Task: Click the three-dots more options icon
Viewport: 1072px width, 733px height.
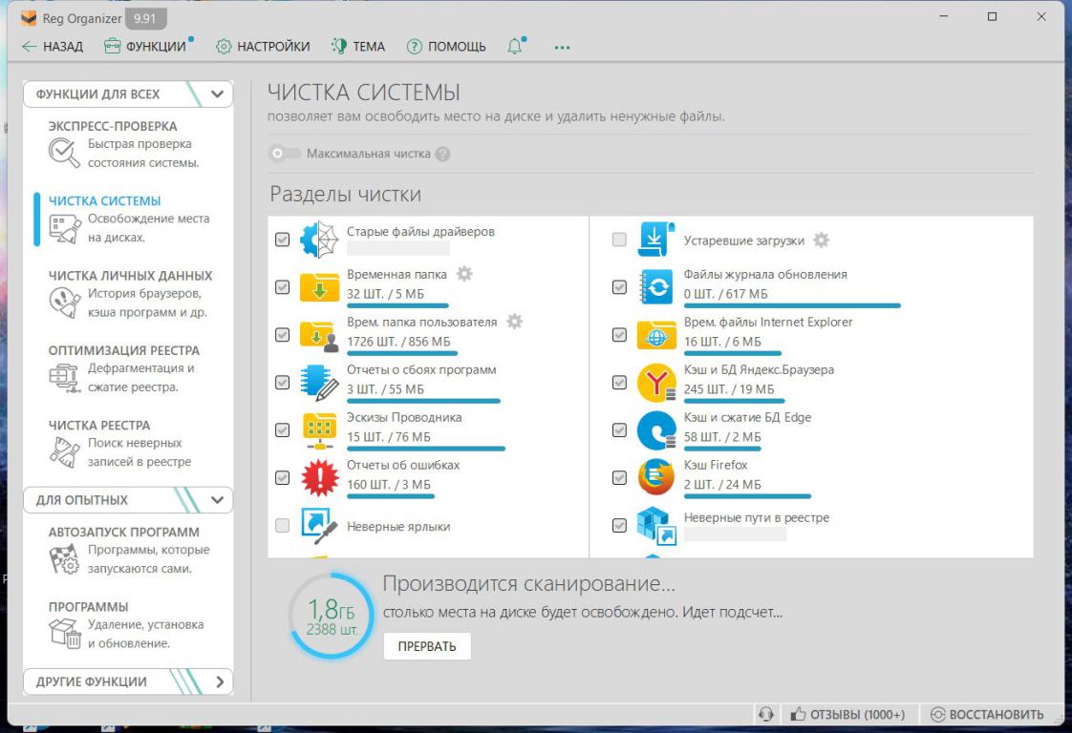Action: click(562, 47)
